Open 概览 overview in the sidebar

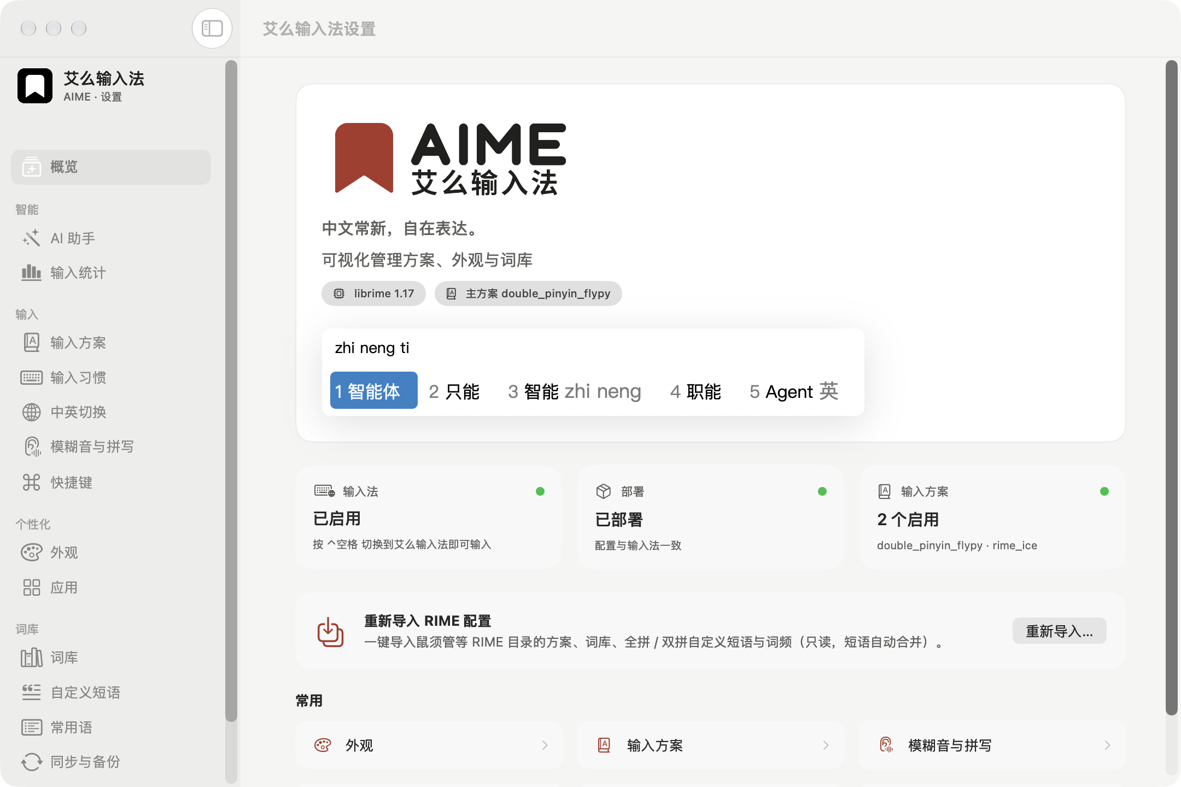coord(111,167)
